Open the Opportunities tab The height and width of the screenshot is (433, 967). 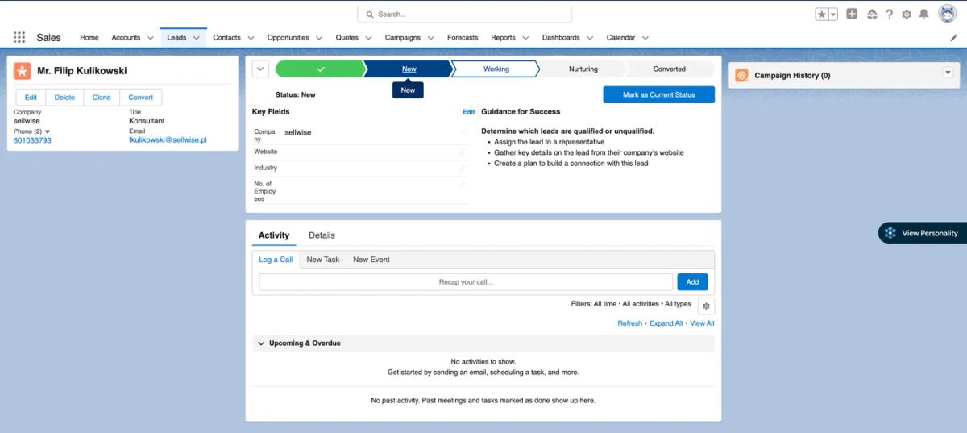point(288,37)
